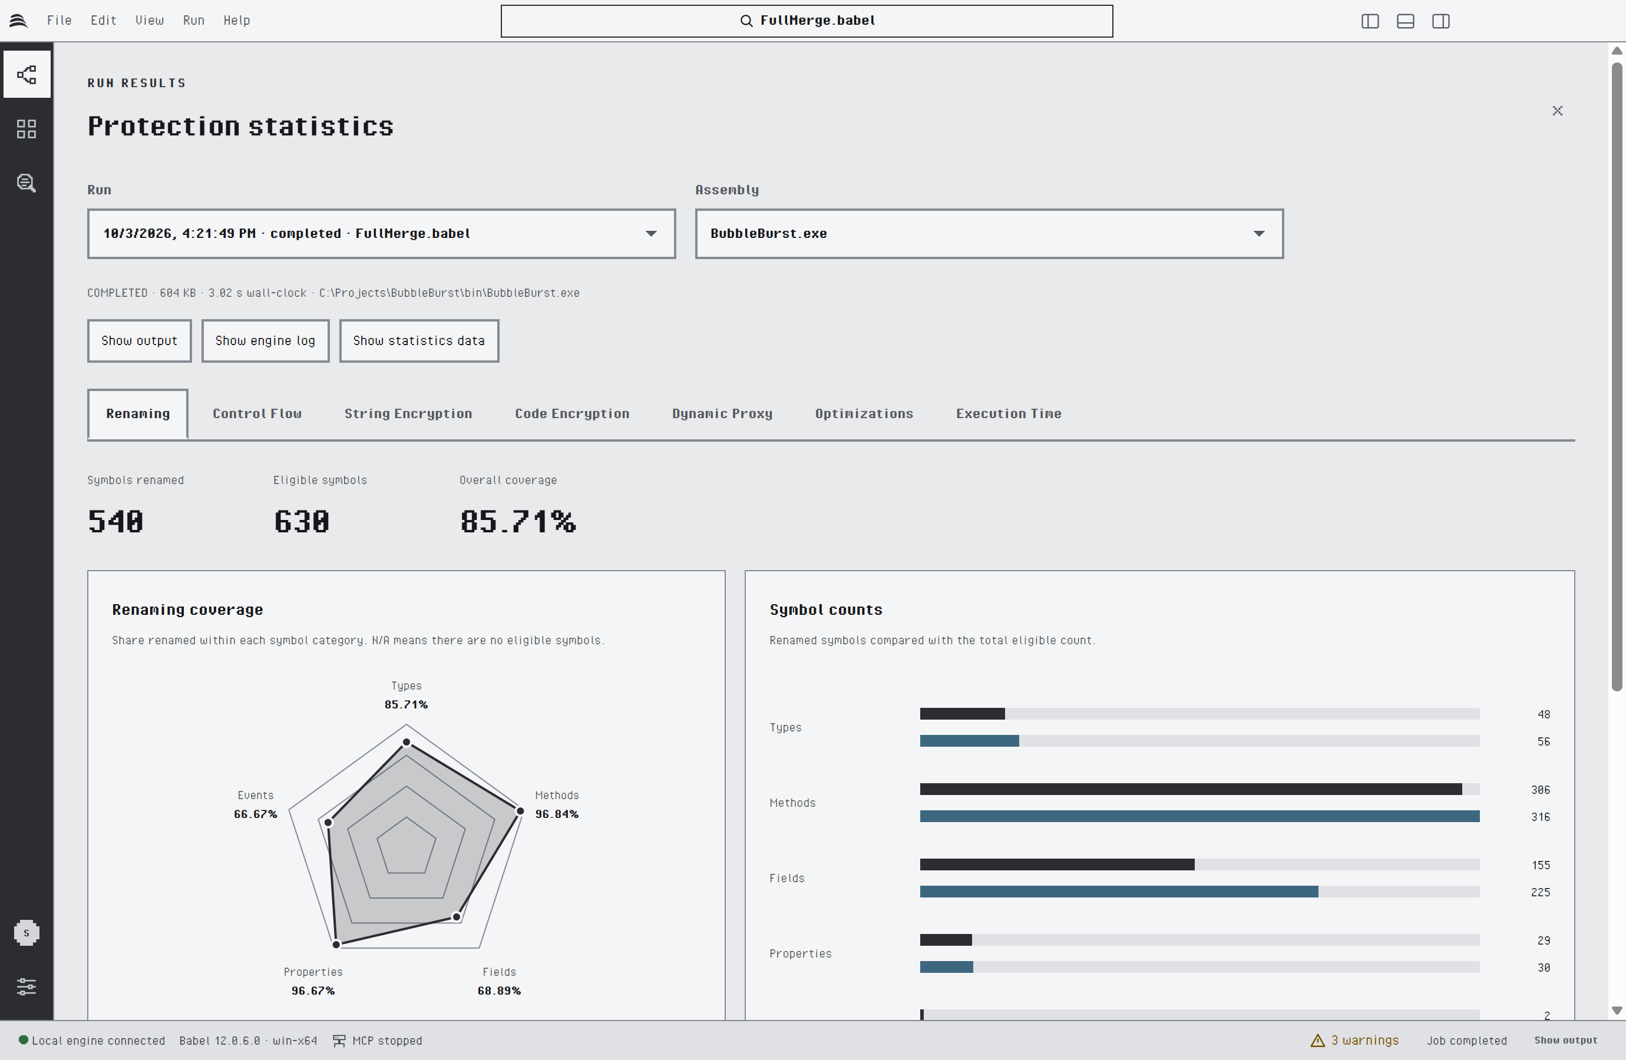Click the Properties radar chart point
The image size is (1626, 1060).
pyautogui.click(x=336, y=945)
